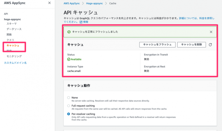Open カスタムドメイン名 in the sidebar
Screen dimensions: 222x131
point(15,63)
